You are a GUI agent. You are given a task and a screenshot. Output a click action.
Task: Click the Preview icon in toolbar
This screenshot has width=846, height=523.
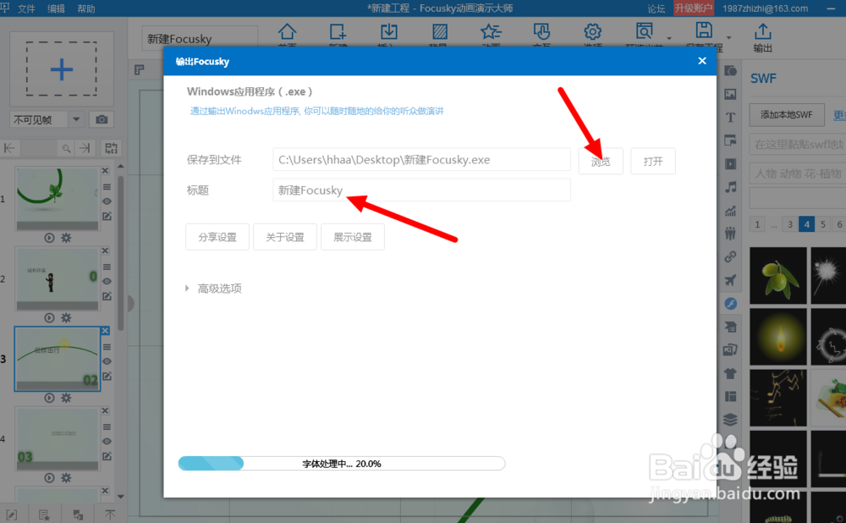pyautogui.click(x=644, y=31)
